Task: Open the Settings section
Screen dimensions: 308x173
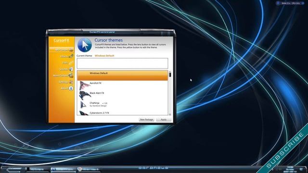Action: point(66,82)
